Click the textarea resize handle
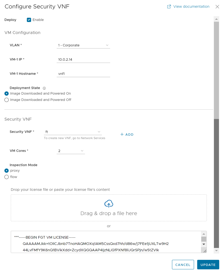 [205, 251]
